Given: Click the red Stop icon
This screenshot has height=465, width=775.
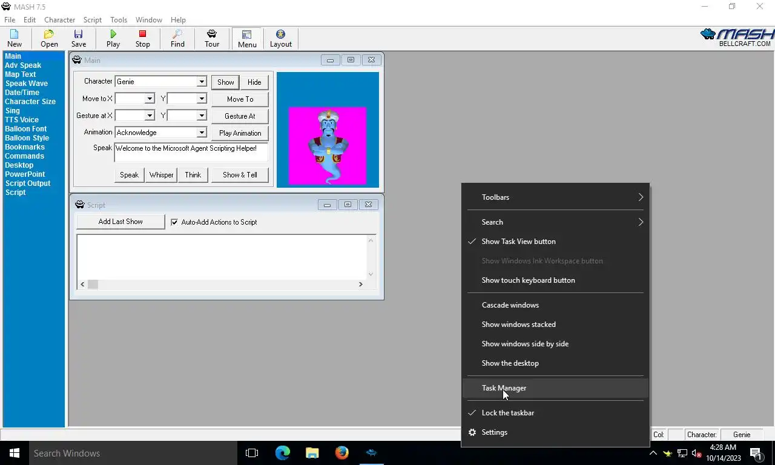Looking at the screenshot, I should tap(143, 38).
